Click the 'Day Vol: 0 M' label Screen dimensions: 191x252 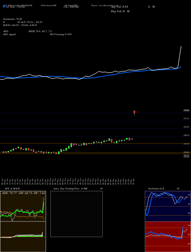(x=120, y=11)
